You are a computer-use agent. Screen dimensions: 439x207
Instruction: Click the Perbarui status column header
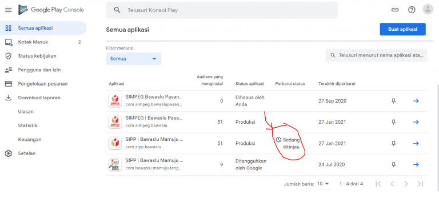[x=290, y=84]
